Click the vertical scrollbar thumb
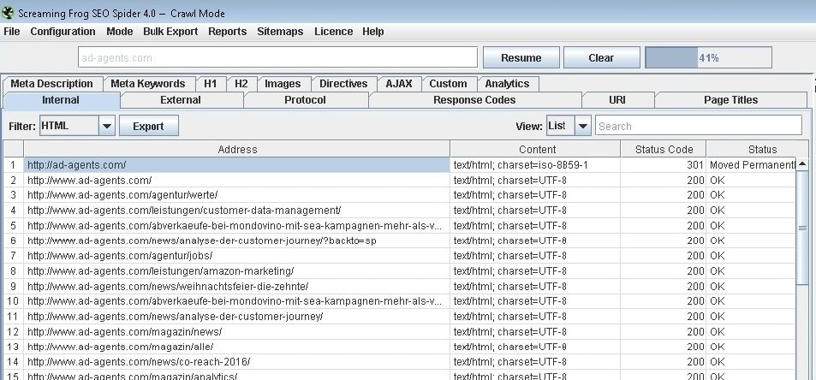The height and width of the screenshot is (380, 816). 802,228
